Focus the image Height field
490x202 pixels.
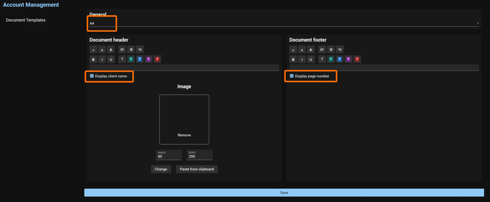coord(169,155)
